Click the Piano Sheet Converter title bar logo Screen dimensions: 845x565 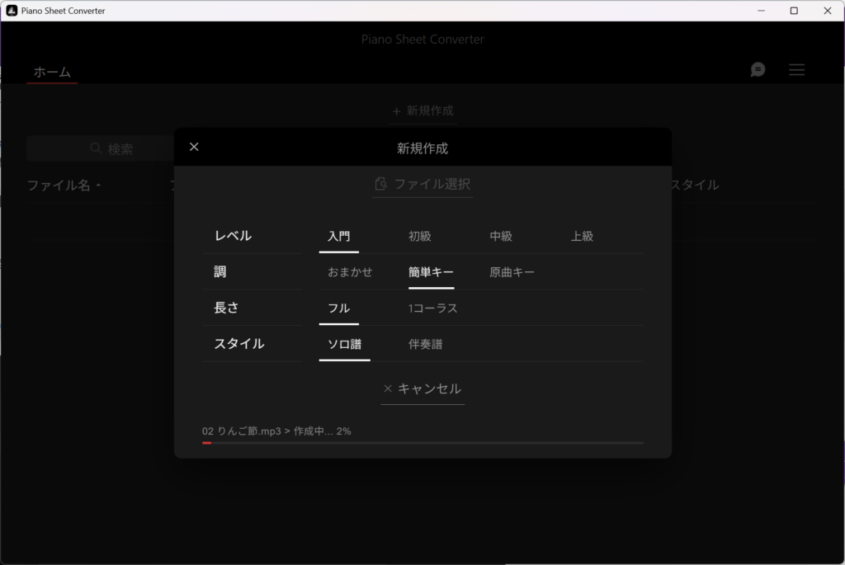pos(12,10)
